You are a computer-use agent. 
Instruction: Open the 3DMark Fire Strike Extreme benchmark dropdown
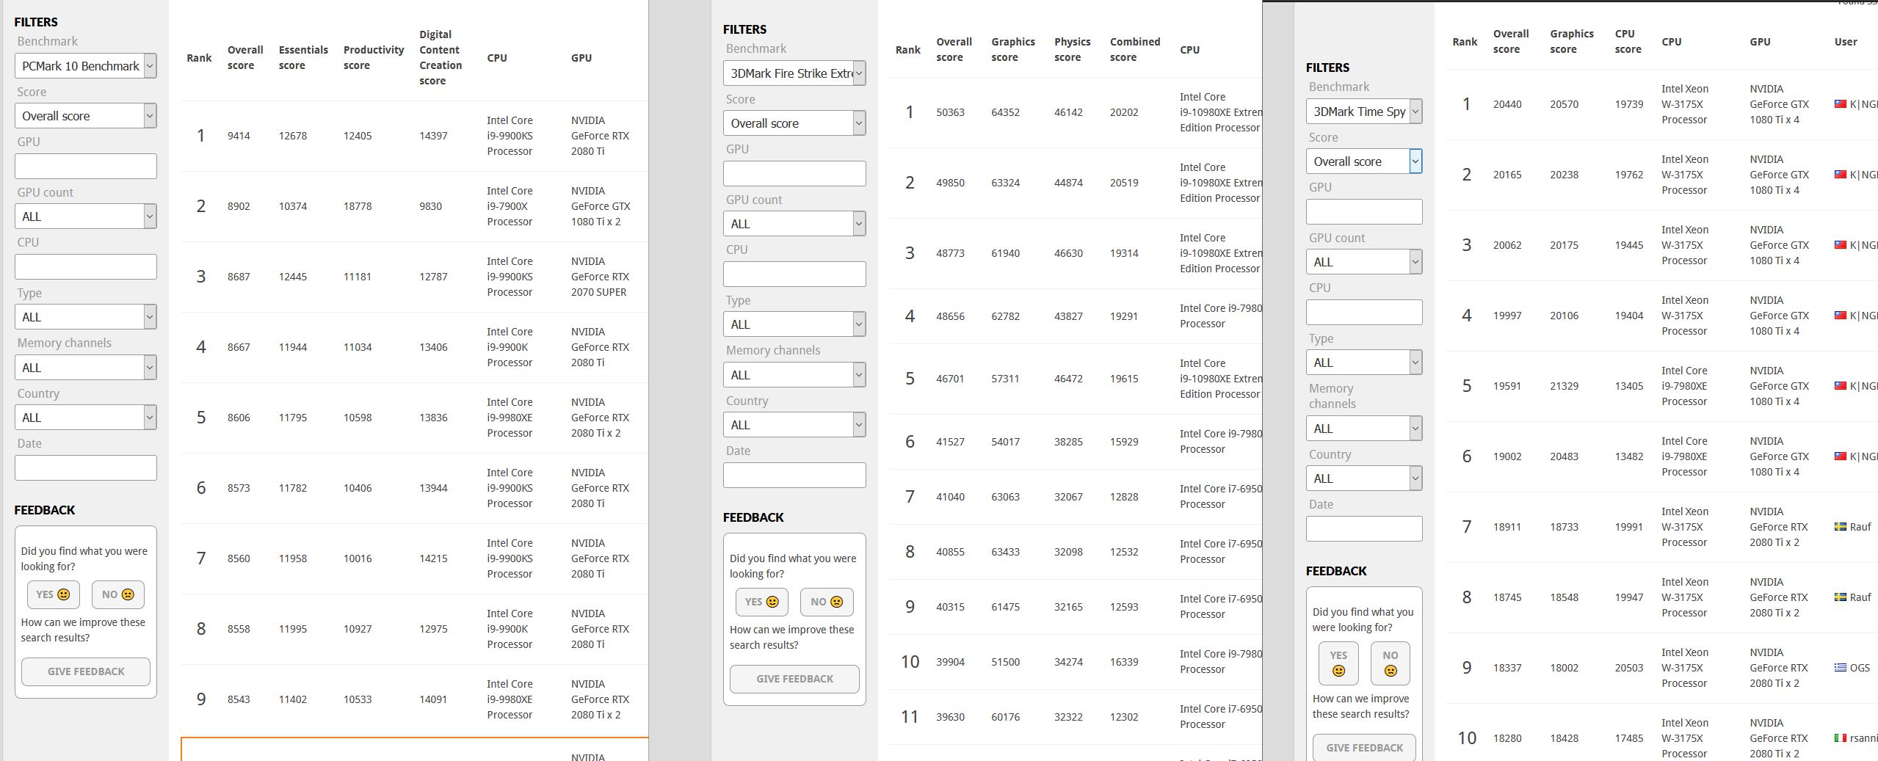(x=794, y=73)
